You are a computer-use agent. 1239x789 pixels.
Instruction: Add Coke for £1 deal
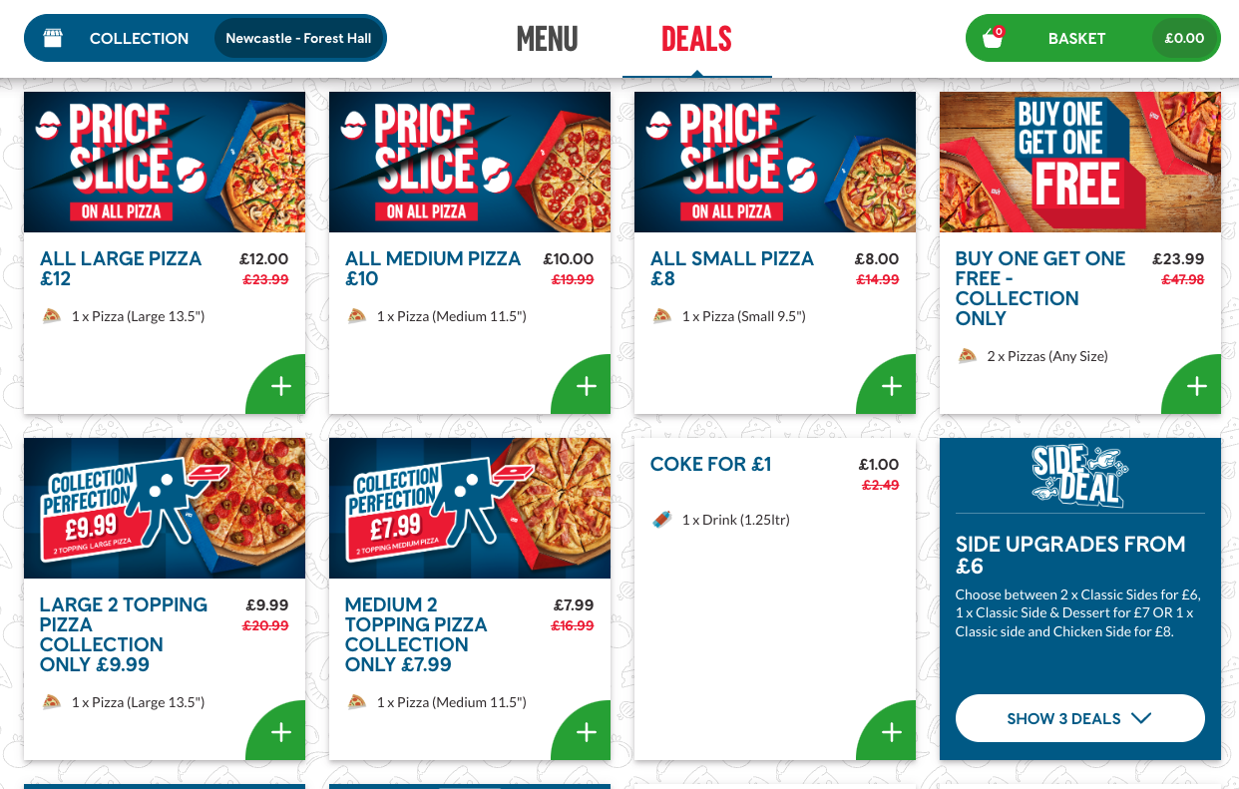(x=892, y=733)
